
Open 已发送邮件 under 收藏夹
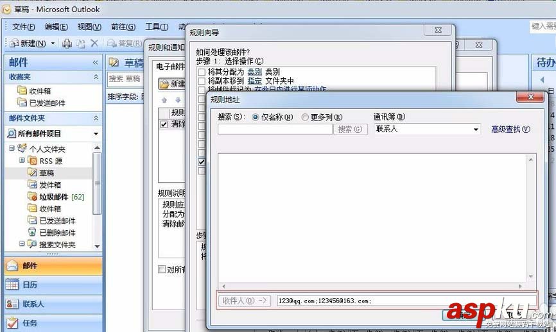(x=42, y=103)
